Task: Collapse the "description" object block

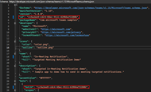Action: (x=15, y=66)
